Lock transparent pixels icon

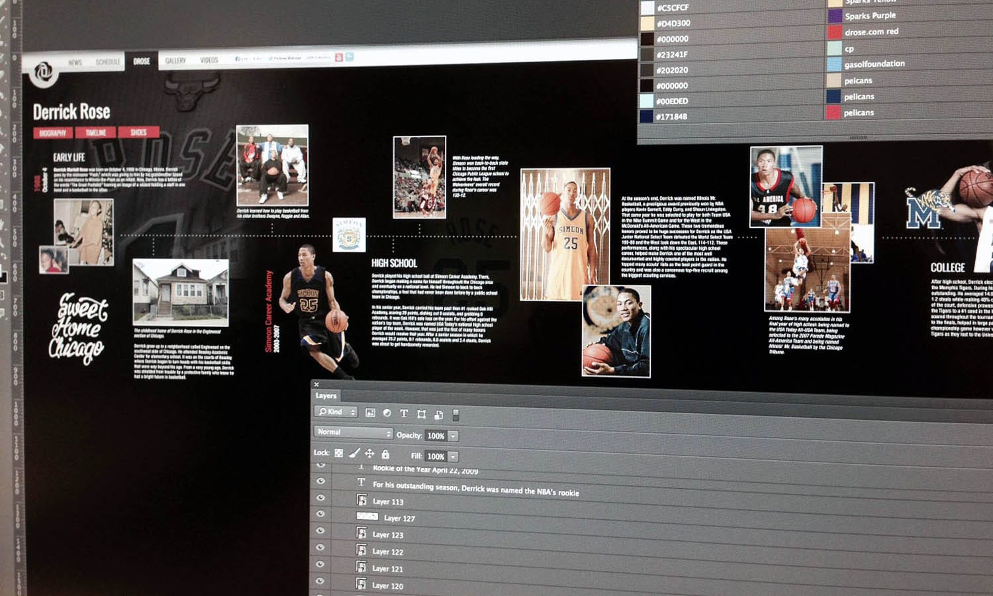pyautogui.click(x=339, y=453)
